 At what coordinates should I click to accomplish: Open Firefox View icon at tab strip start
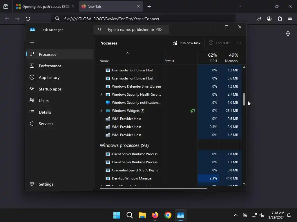tap(6, 6)
